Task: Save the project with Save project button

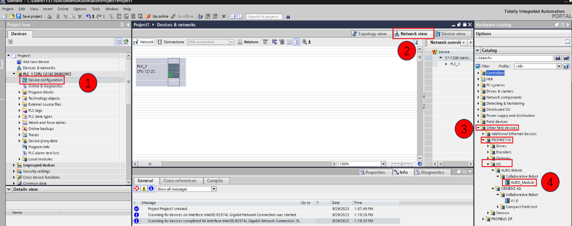Action: tap(29, 16)
